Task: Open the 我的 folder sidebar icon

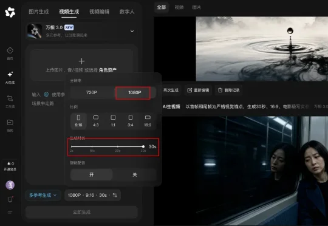Action: [x=10, y=126]
